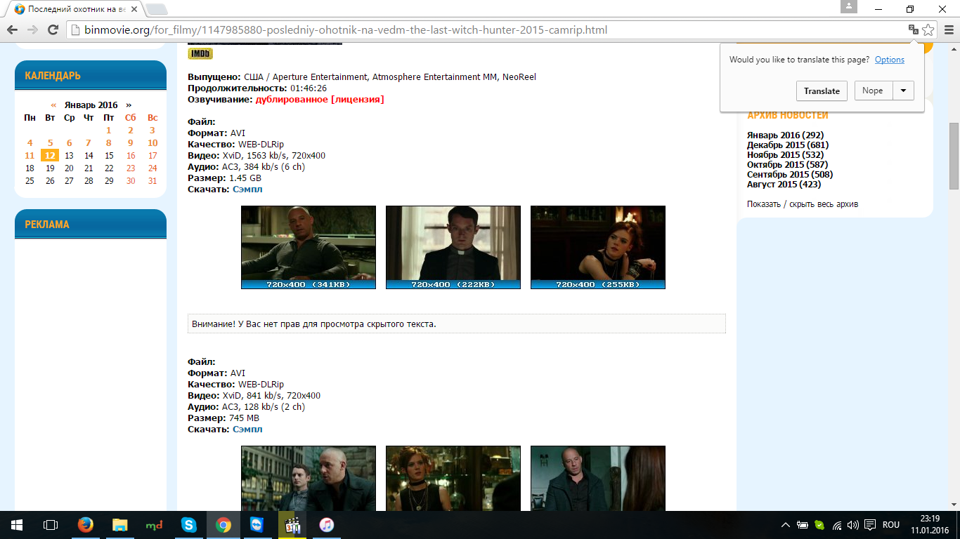This screenshot has width=960, height=539.
Task: Open the 720x400 (341KB) screenshot thumbnail
Action: point(309,247)
